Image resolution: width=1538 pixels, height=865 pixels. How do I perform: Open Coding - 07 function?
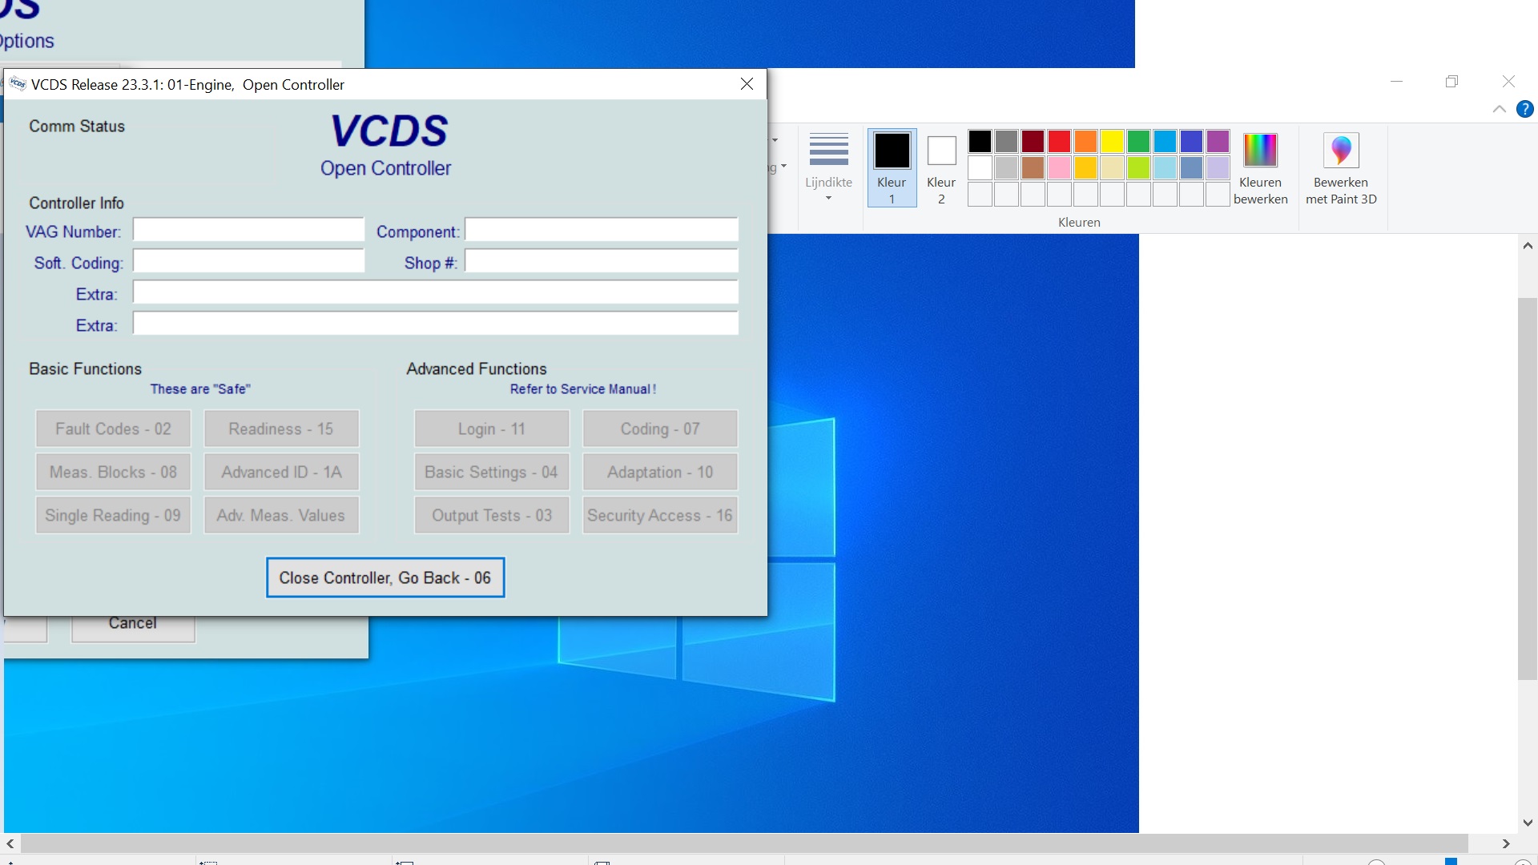[660, 428]
